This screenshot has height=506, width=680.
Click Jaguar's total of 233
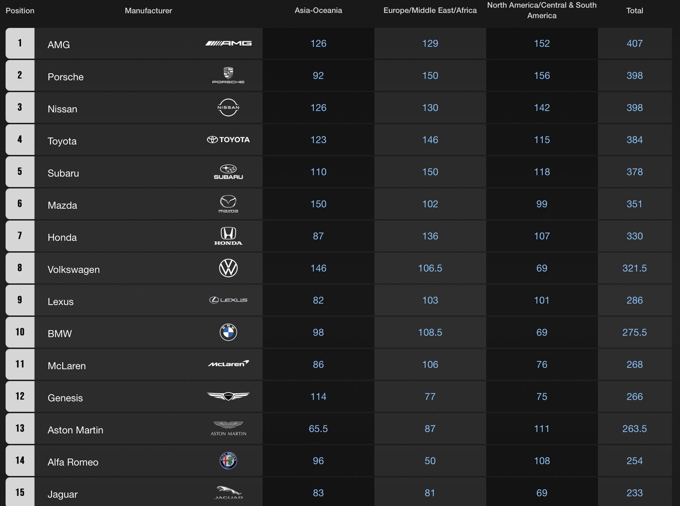pyautogui.click(x=635, y=492)
